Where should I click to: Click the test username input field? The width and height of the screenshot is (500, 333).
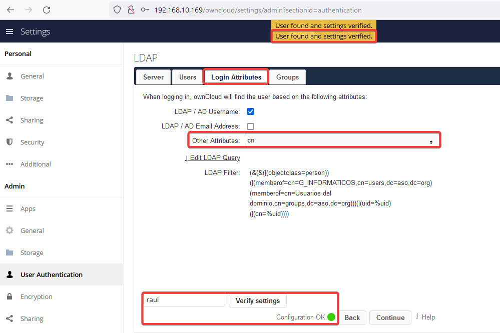[184, 300]
